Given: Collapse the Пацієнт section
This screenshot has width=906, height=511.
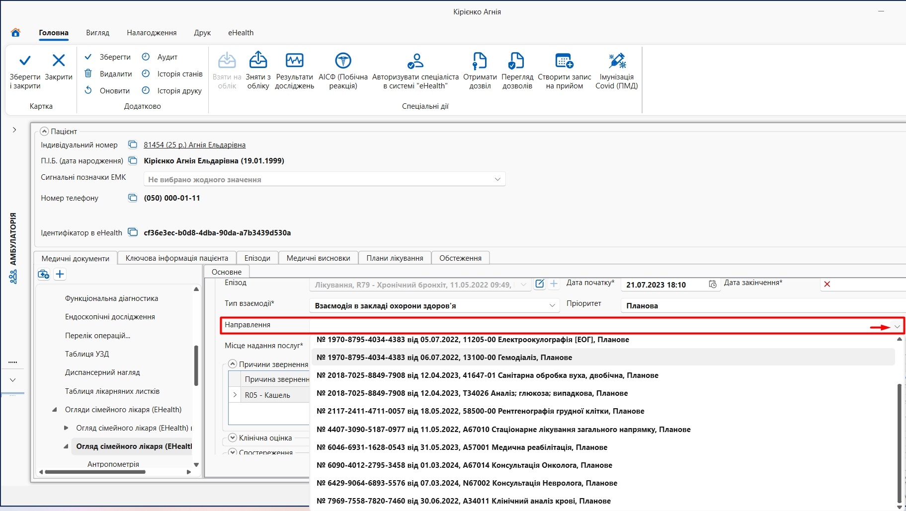Looking at the screenshot, I should [x=44, y=131].
